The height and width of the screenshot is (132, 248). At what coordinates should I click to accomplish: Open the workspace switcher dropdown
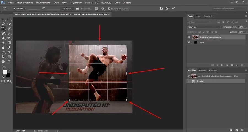coord(229,8)
